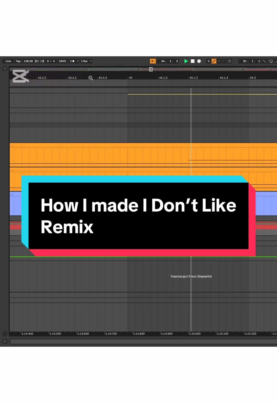Click the phase nudge up icon
The image size is (277, 403).
(42, 61)
